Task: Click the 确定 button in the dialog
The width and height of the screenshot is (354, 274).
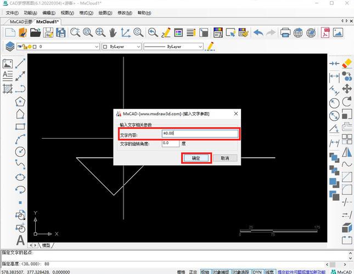Action: pyautogui.click(x=196, y=158)
